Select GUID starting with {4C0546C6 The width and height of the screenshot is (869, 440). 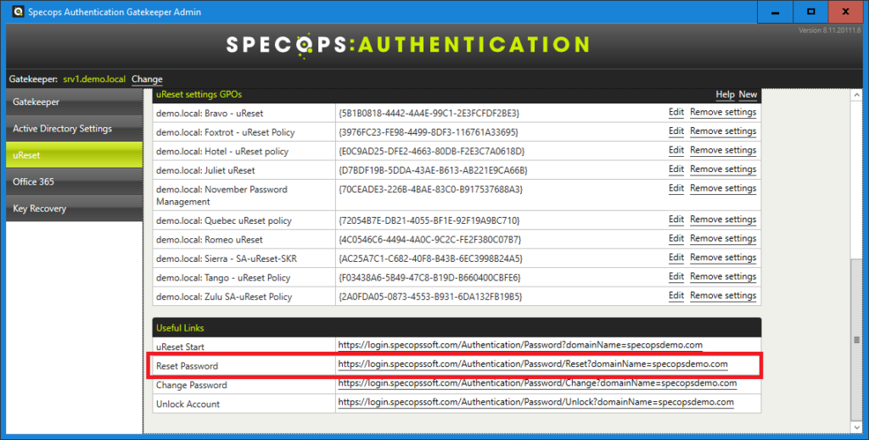(x=429, y=239)
